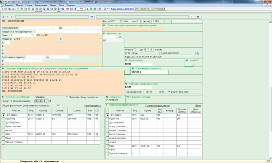Enable 'Показать графу полностью' checkbox

[67, 97]
